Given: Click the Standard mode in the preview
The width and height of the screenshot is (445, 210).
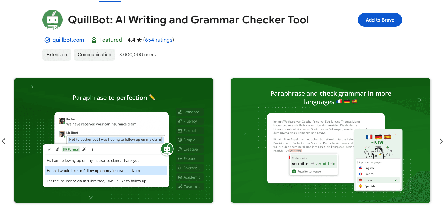Looking at the screenshot, I should point(190,112).
